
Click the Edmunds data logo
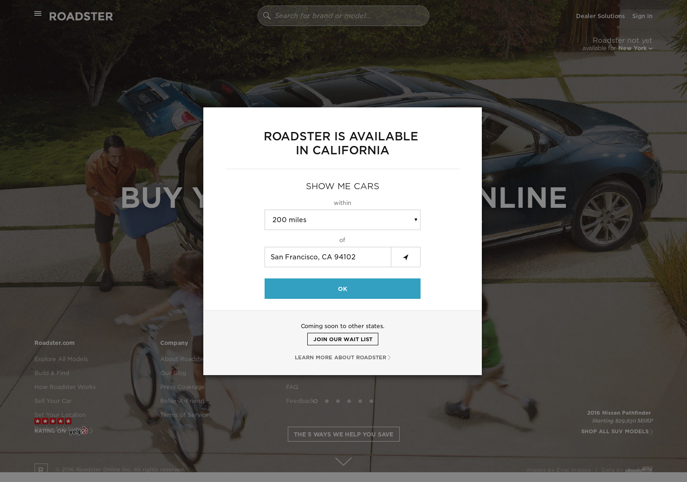(x=639, y=469)
